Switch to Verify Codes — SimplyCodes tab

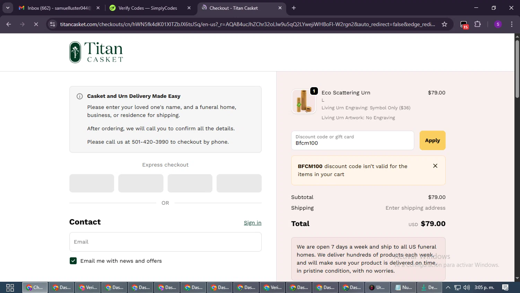pyautogui.click(x=148, y=8)
